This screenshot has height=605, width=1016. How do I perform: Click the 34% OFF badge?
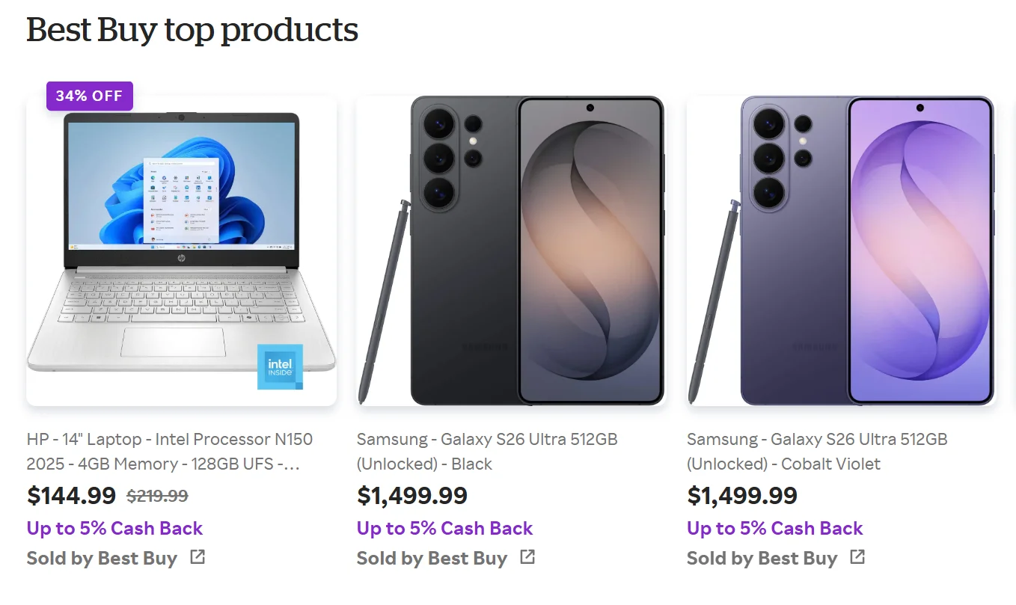(90, 96)
